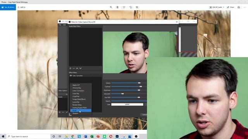
Task: Open PowerPoint from the taskbar
Action: click(x=98, y=136)
